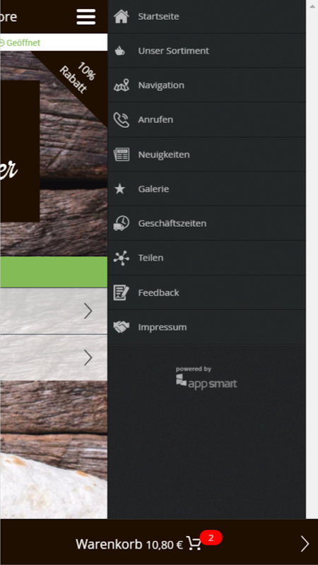Expand the second category row chevron
318x565 pixels.
click(x=88, y=357)
